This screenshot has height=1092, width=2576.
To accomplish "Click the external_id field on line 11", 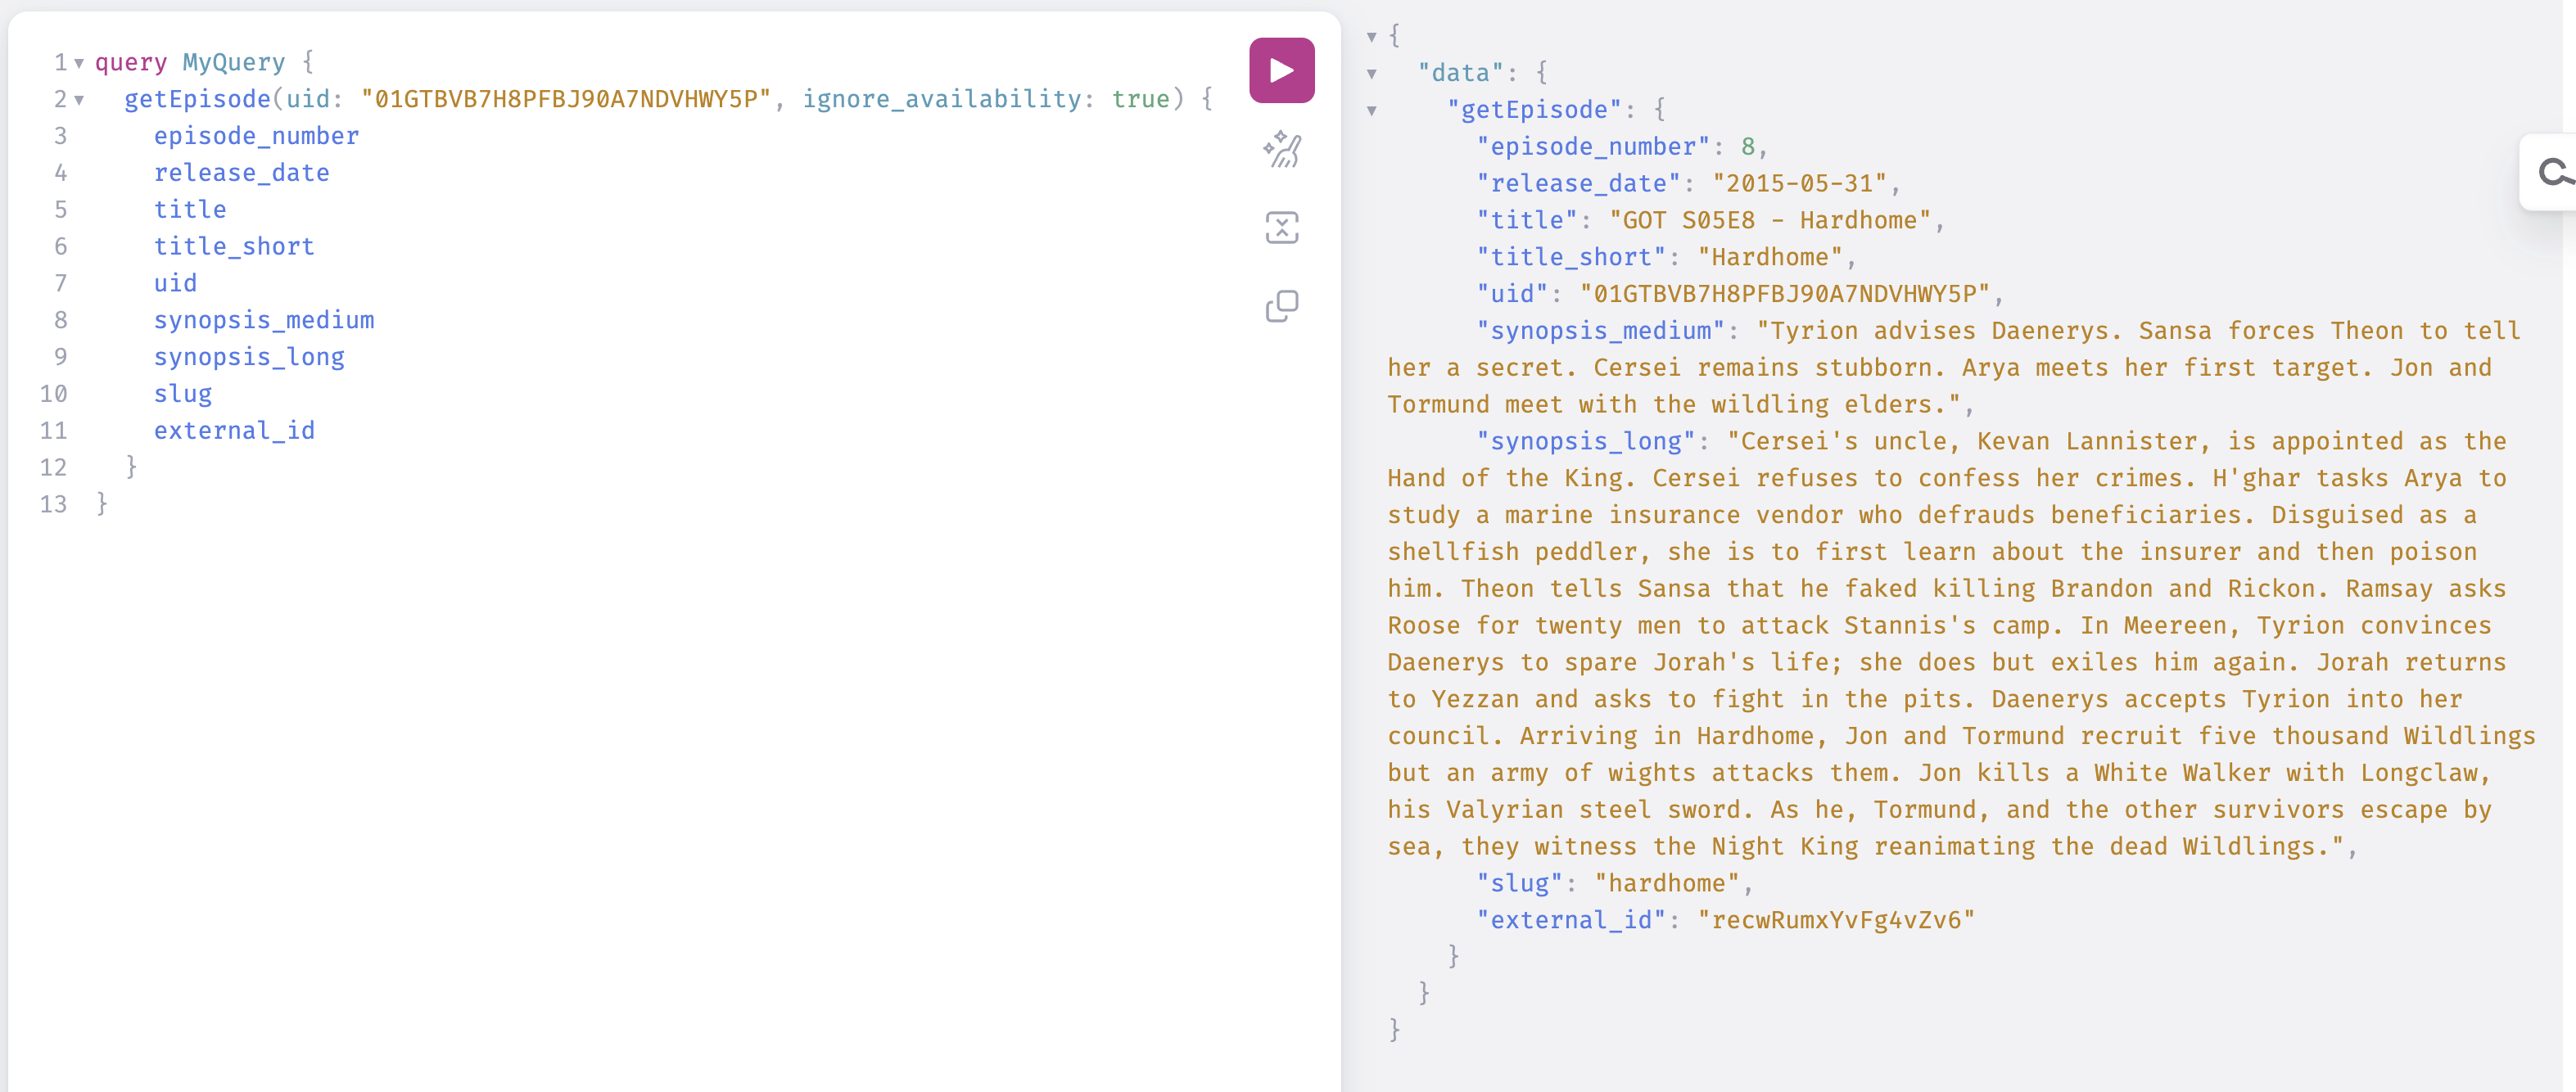I will coord(234,431).
